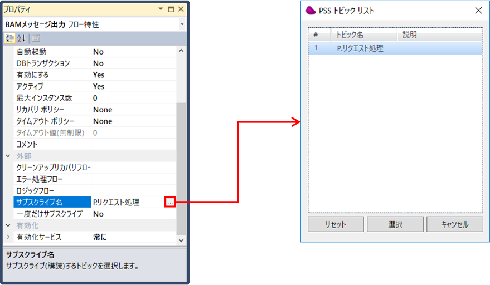Select the P.リクエスト処理 topic row

(x=395, y=48)
